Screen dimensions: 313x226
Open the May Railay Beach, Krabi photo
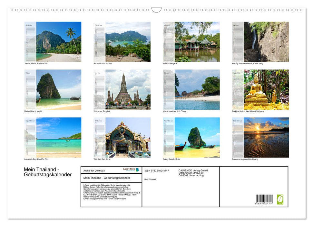pos(53,89)
